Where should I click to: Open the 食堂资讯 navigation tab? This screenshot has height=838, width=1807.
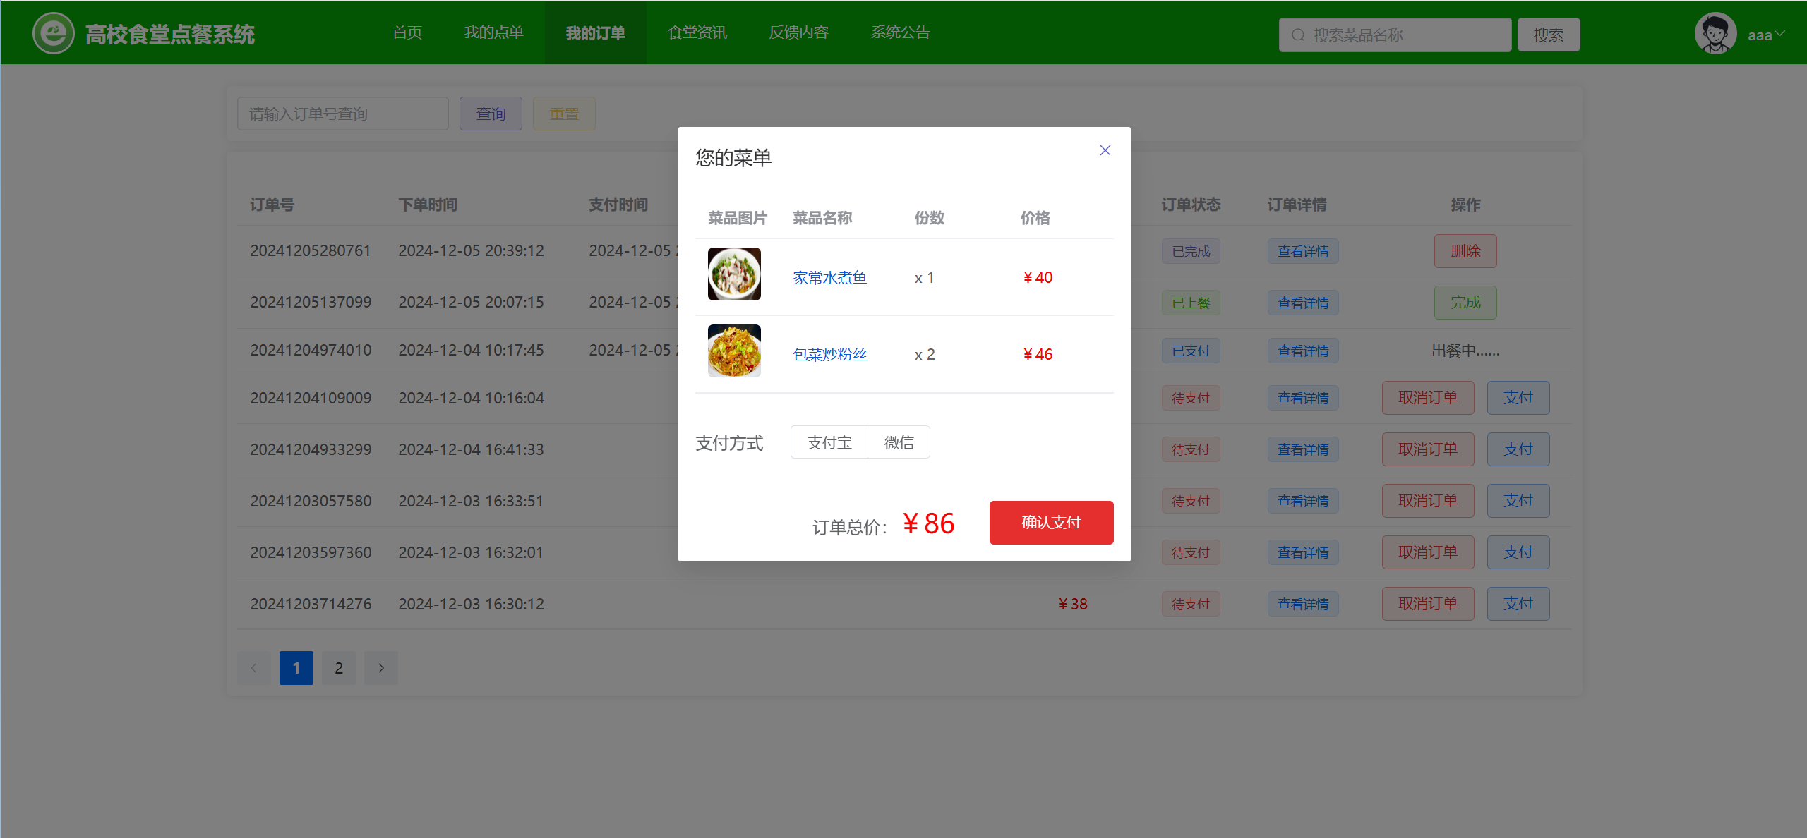pos(697,32)
